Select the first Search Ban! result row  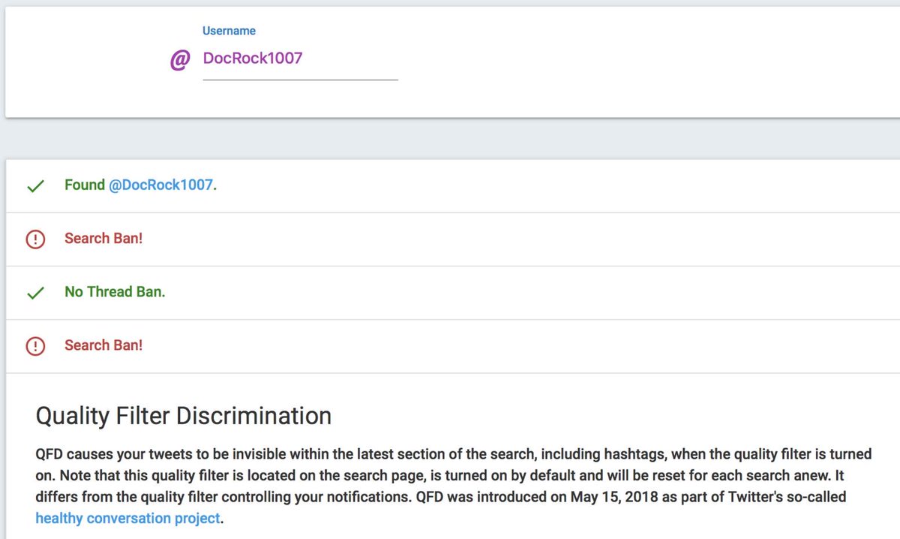(453, 239)
